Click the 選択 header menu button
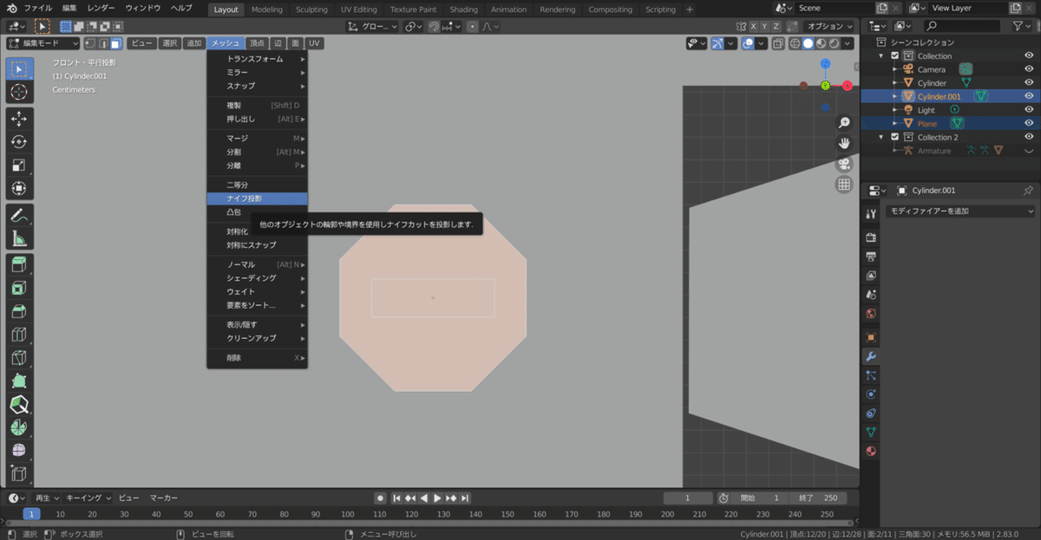The width and height of the screenshot is (1041, 540). pyautogui.click(x=170, y=43)
